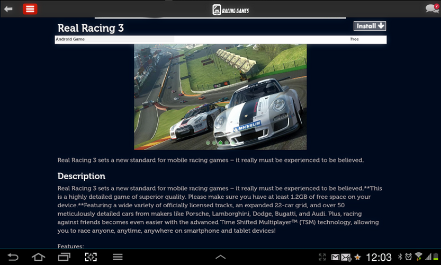
Task: Tap the fullscreen expand arrows icon
Action: pos(322,257)
